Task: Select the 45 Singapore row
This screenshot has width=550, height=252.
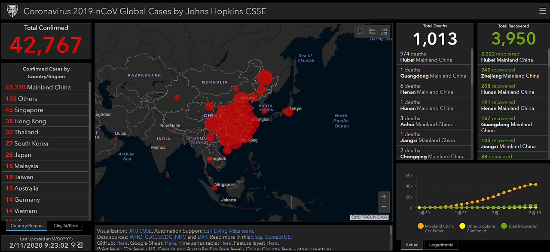Action: tap(46, 110)
